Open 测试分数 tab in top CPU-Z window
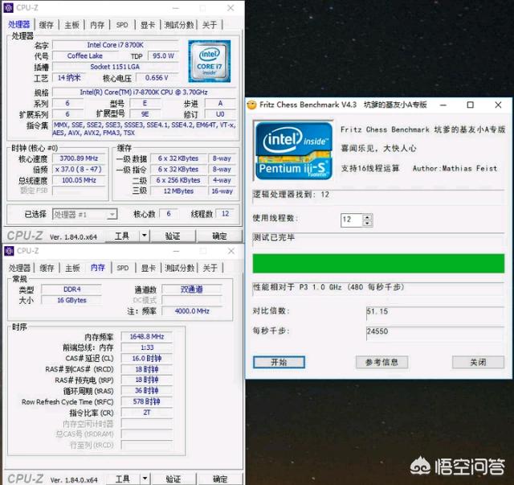Viewport: 514px width, 485px height. point(179,25)
